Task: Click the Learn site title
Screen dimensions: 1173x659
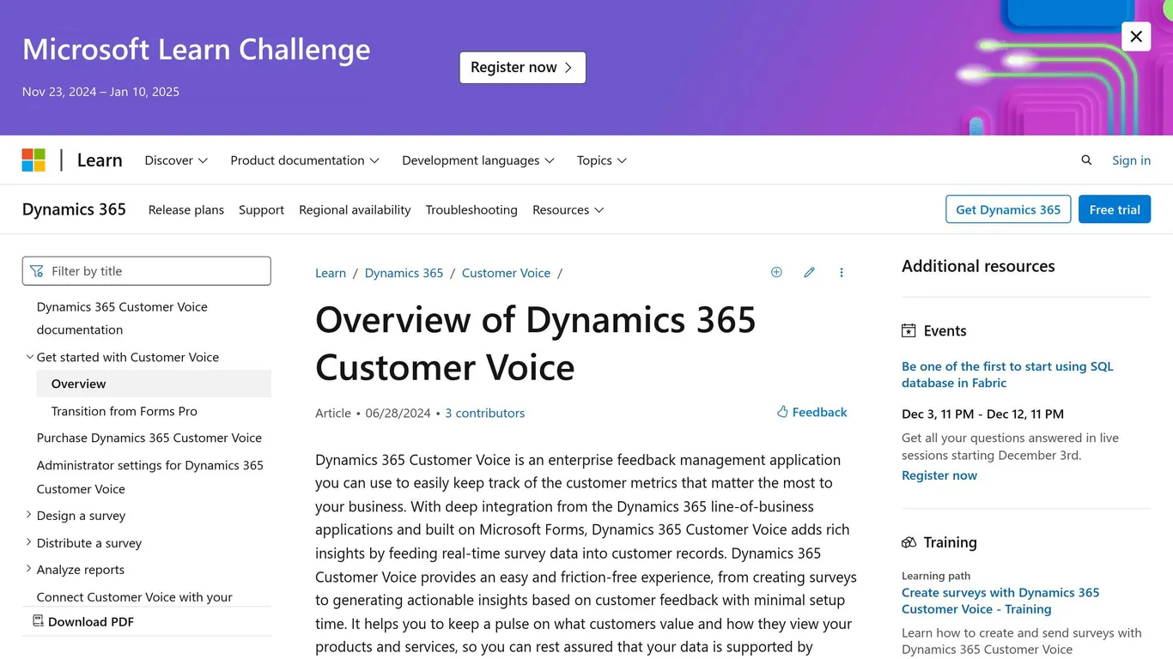Action: (x=100, y=160)
